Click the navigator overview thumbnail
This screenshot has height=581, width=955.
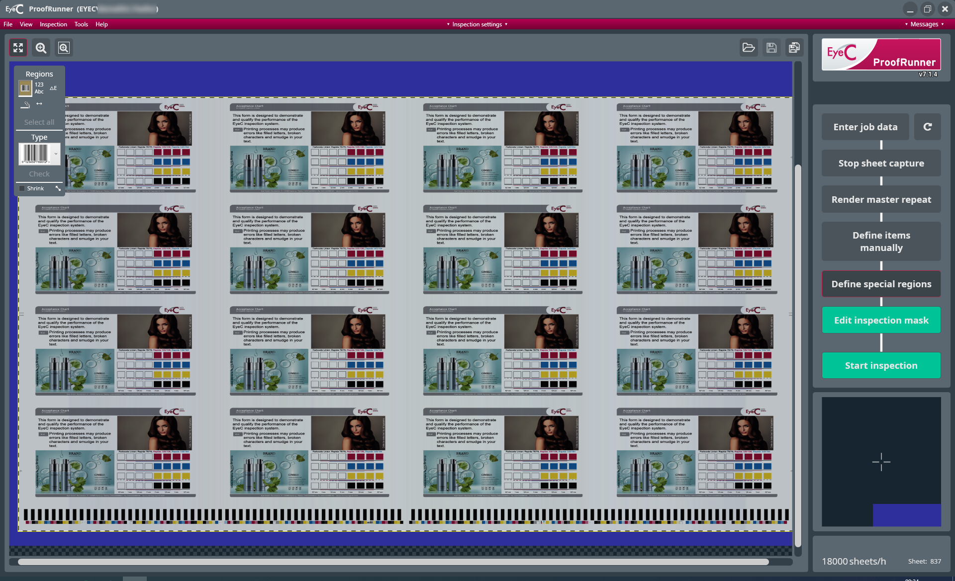click(881, 462)
